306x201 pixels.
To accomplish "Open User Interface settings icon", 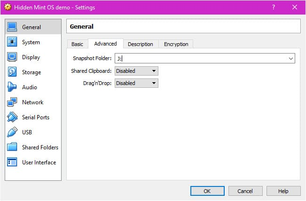I will [12, 162].
